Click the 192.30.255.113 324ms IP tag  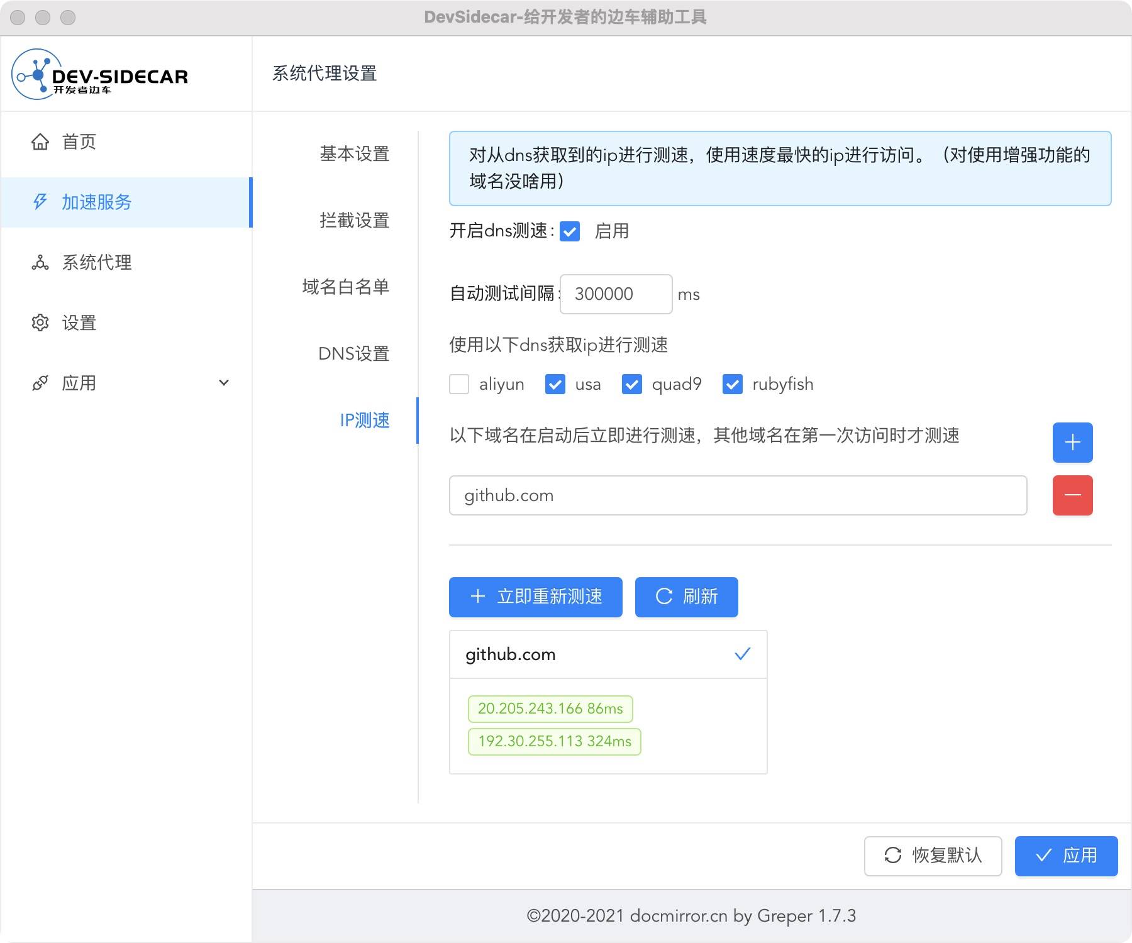pos(555,741)
